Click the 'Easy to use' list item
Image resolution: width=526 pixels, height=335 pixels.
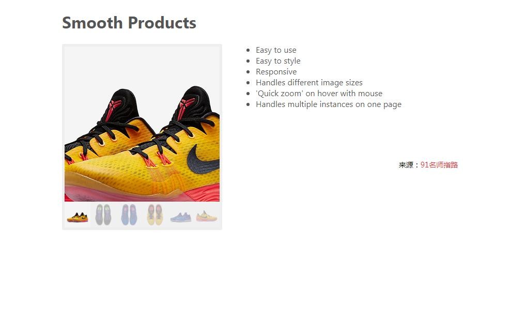pyautogui.click(x=276, y=50)
